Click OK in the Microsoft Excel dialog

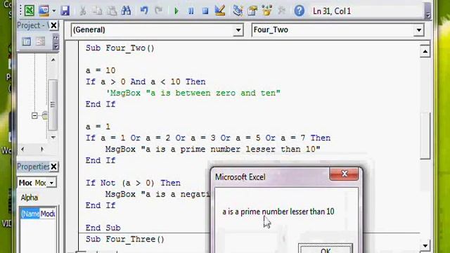tap(326, 249)
